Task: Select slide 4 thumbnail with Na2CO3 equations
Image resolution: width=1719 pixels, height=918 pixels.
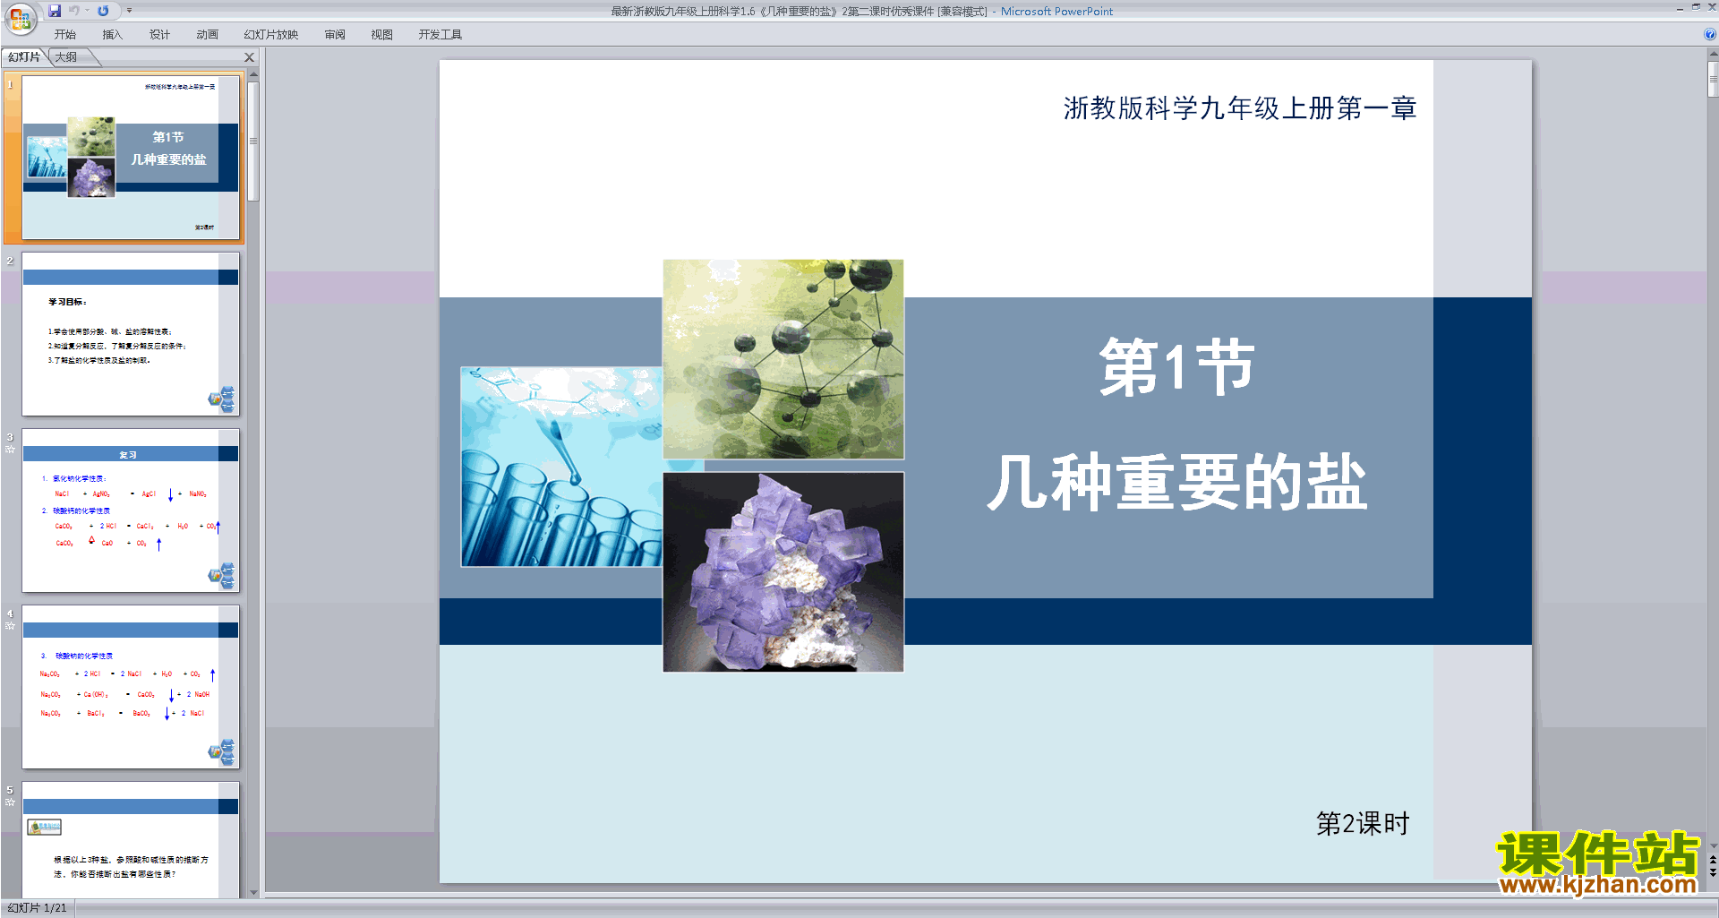Action: pyautogui.click(x=131, y=687)
